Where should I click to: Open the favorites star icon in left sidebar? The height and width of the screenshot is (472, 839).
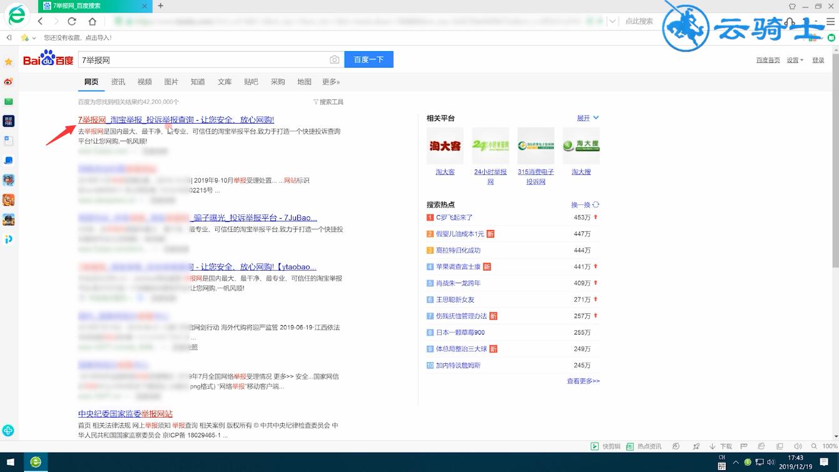(9, 62)
